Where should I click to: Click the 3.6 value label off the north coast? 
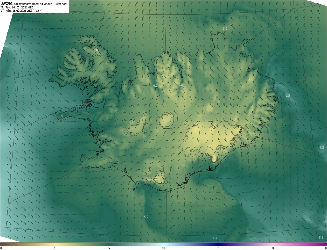tap(225, 29)
